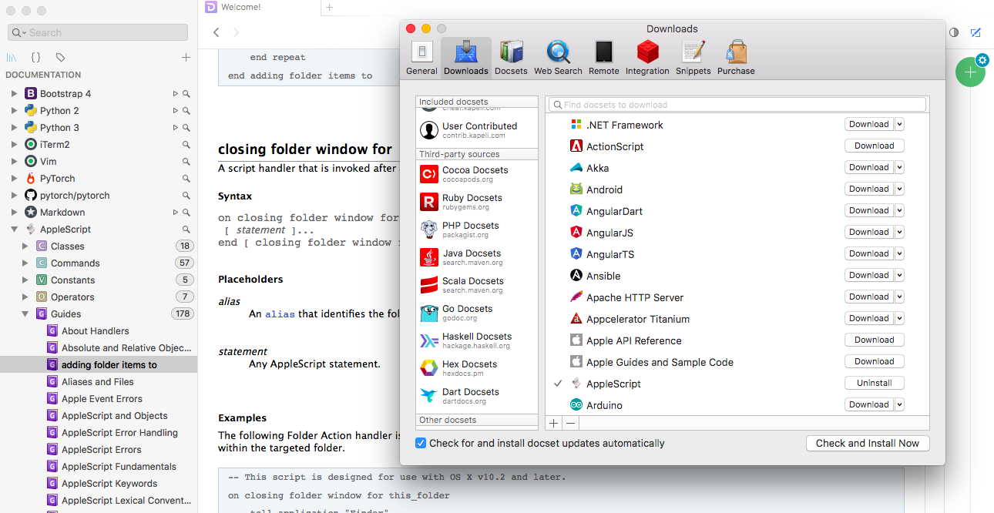The width and height of the screenshot is (994, 513).
Task: Select Go Docsets source
Action: pyautogui.click(x=476, y=313)
